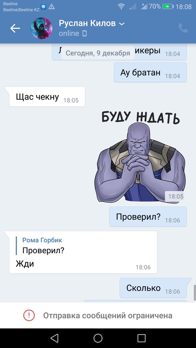Image resolution: width=196 pixels, height=348 pixels.
Task: Tap the 'Сегодня, 9 декабря' date label
Action: coord(98,53)
